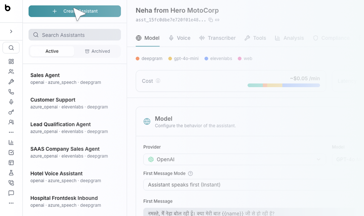Expand the sidebar with the chevron arrow
Image resolution: width=364 pixels, height=216 pixels.
[11, 31]
